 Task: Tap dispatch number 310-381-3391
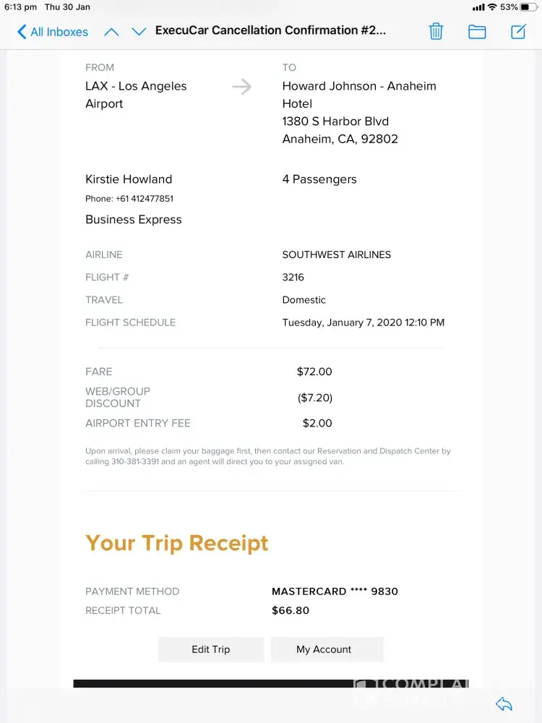[x=134, y=461]
